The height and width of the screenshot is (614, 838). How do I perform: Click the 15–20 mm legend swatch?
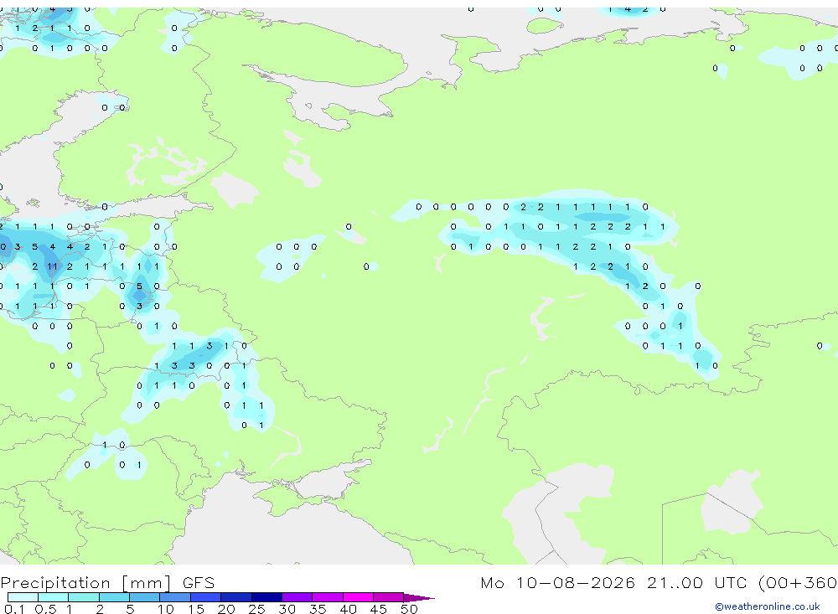[x=206, y=597]
